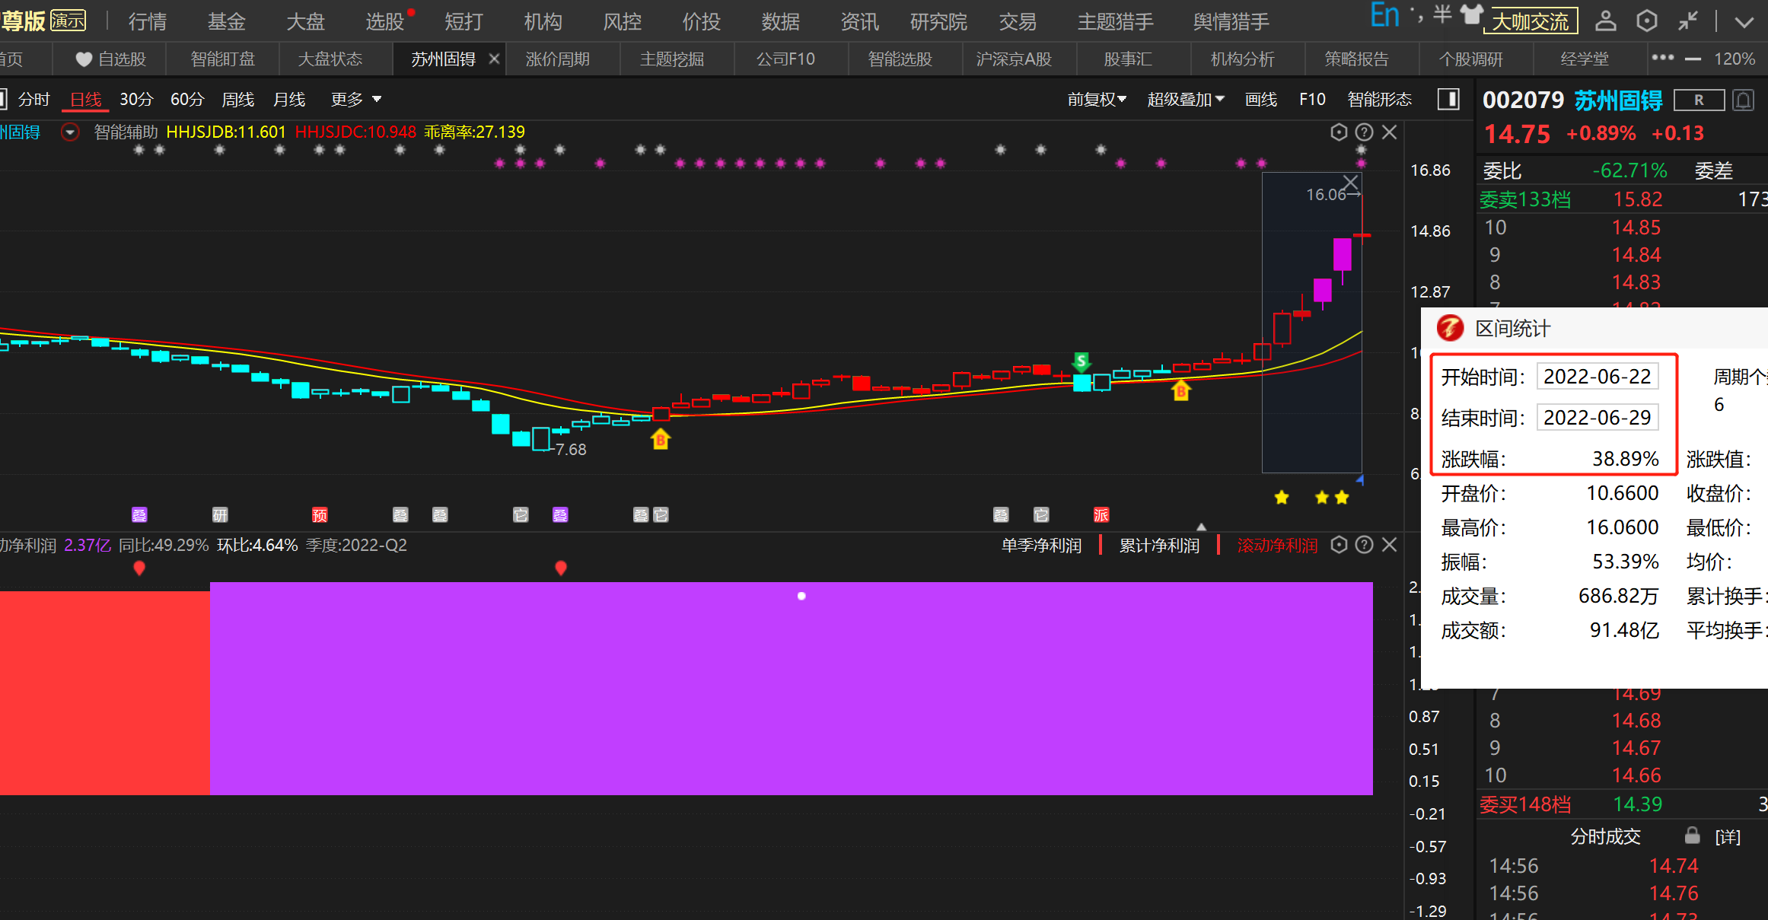Select the 日线 chart period
Image resolution: width=1768 pixels, height=920 pixels.
pyautogui.click(x=86, y=100)
